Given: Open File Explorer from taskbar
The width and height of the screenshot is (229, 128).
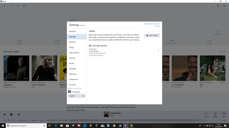Looking at the screenshot, I should (x=61, y=126).
